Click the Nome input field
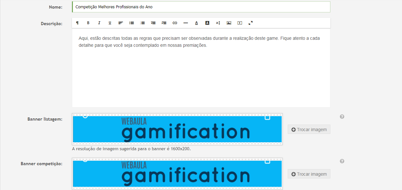The width and height of the screenshot is (402, 190). [201, 7]
